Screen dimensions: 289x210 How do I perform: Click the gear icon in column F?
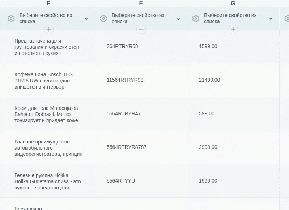[103, 18]
